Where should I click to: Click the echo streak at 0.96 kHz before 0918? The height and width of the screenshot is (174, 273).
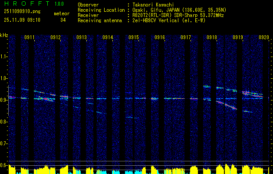coord(207,86)
